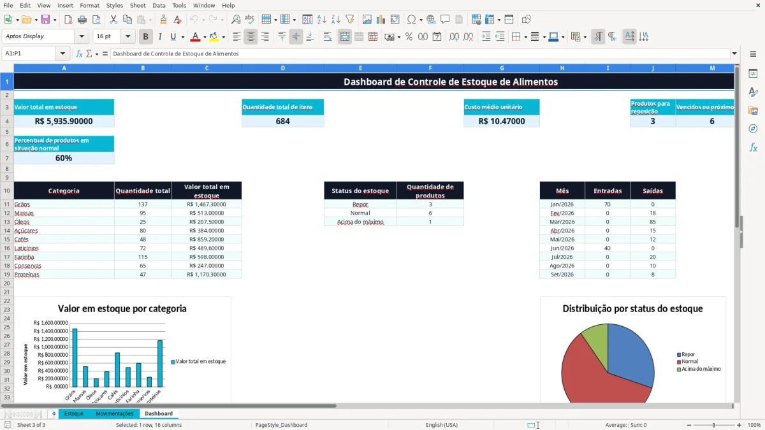Insert an image
This screenshot has height=430, width=765.
point(367,20)
